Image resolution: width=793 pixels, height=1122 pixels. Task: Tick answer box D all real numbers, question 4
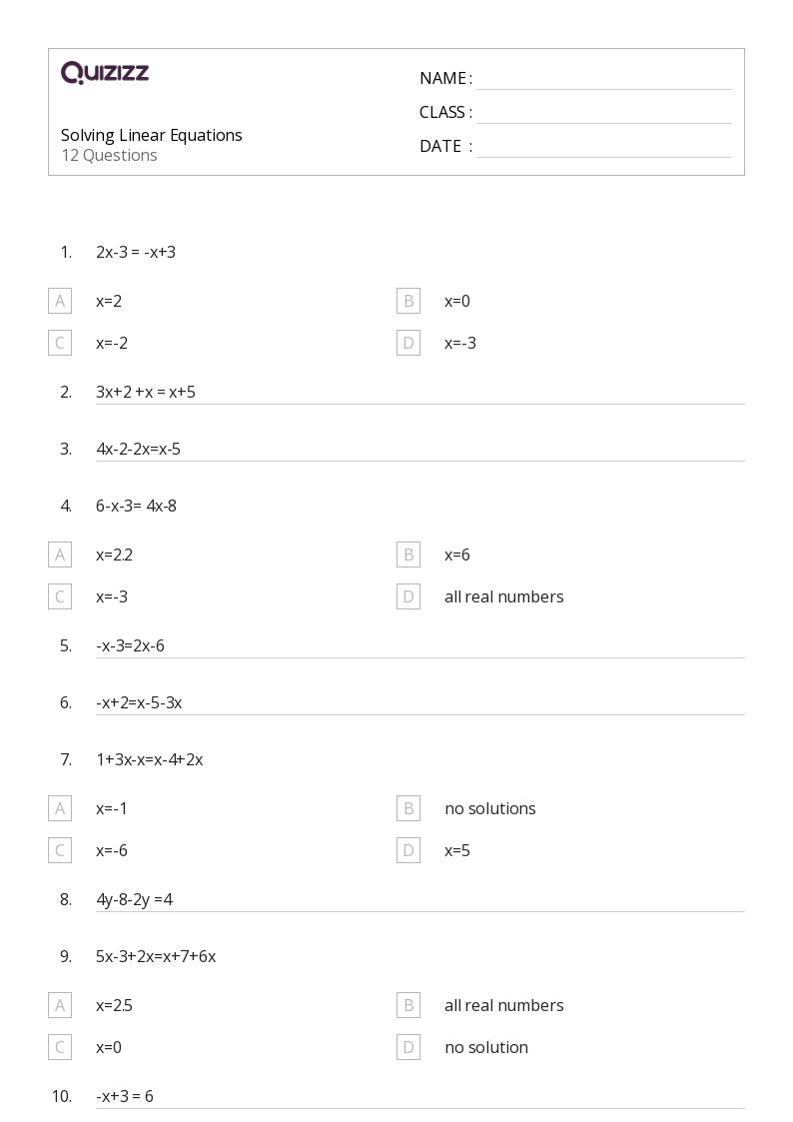coord(408,596)
